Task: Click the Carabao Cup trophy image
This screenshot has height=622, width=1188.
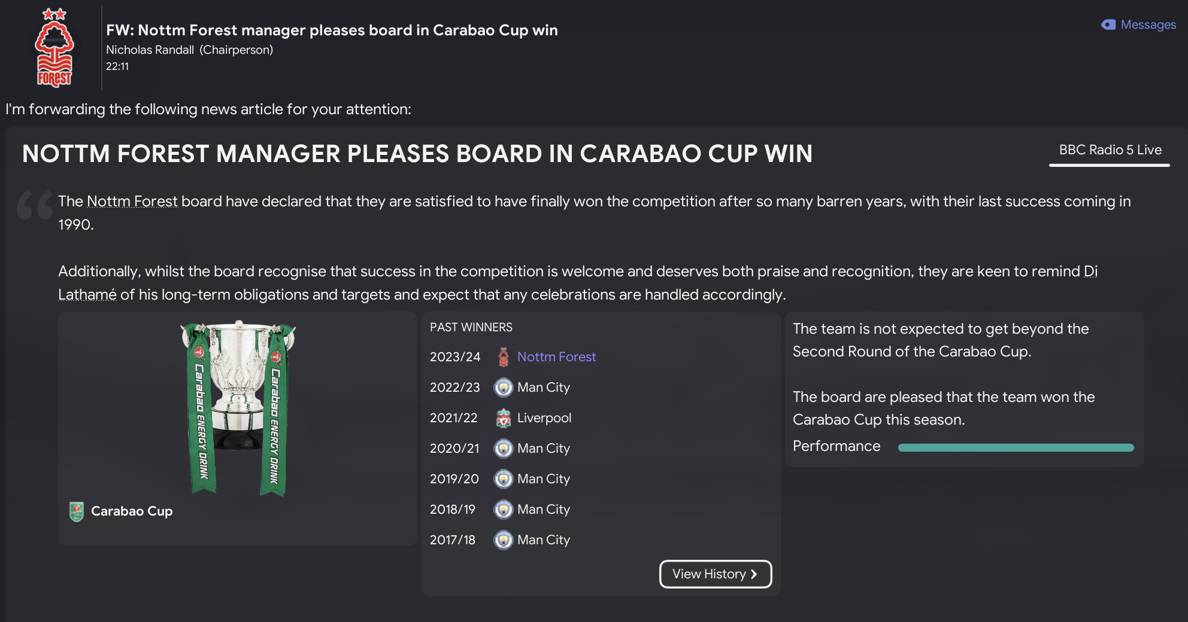Action: point(238,408)
